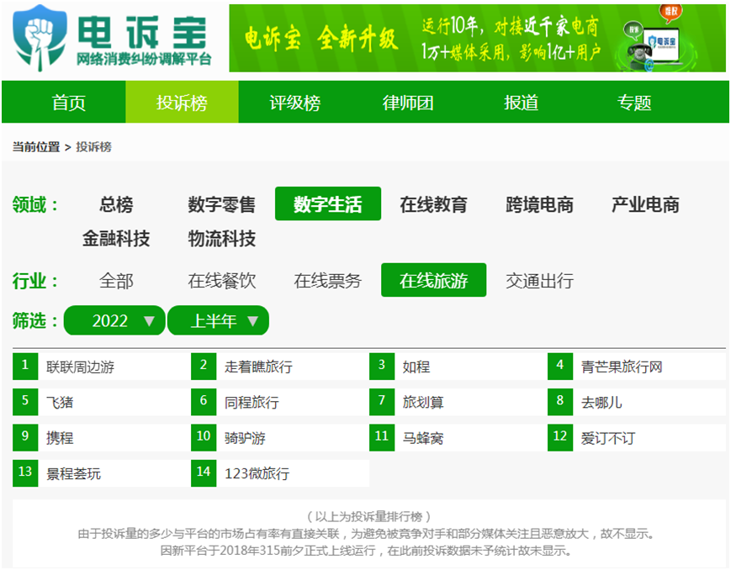The height and width of the screenshot is (570, 731).
Task: Select the 金融科技 domain filter
Action: [116, 238]
